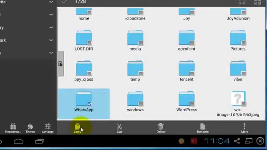Check the temp folder checkbox
Viewport: 267px width, 150px height.
141,73
